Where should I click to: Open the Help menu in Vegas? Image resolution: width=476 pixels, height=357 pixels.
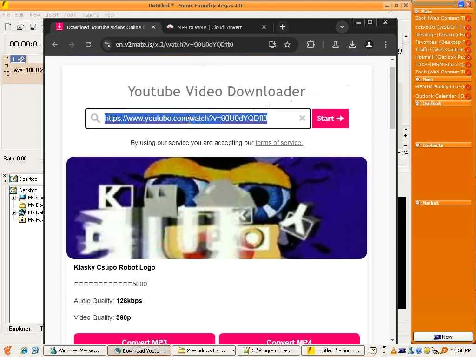pos(109,15)
